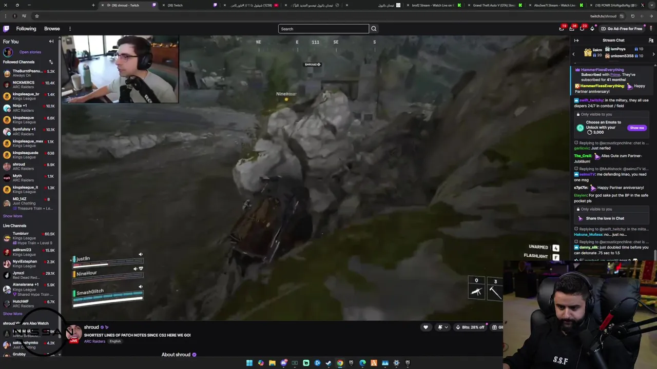
Task: Open the three-dot more menu beside Browse
Action: click(x=70, y=29)
